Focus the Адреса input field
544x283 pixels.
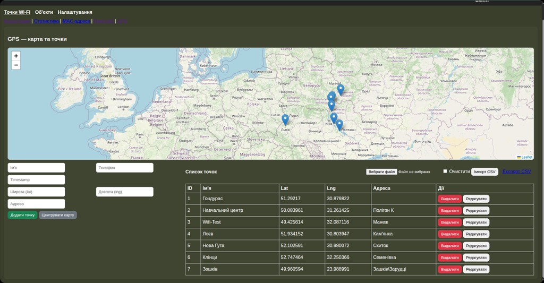[37, 204]
